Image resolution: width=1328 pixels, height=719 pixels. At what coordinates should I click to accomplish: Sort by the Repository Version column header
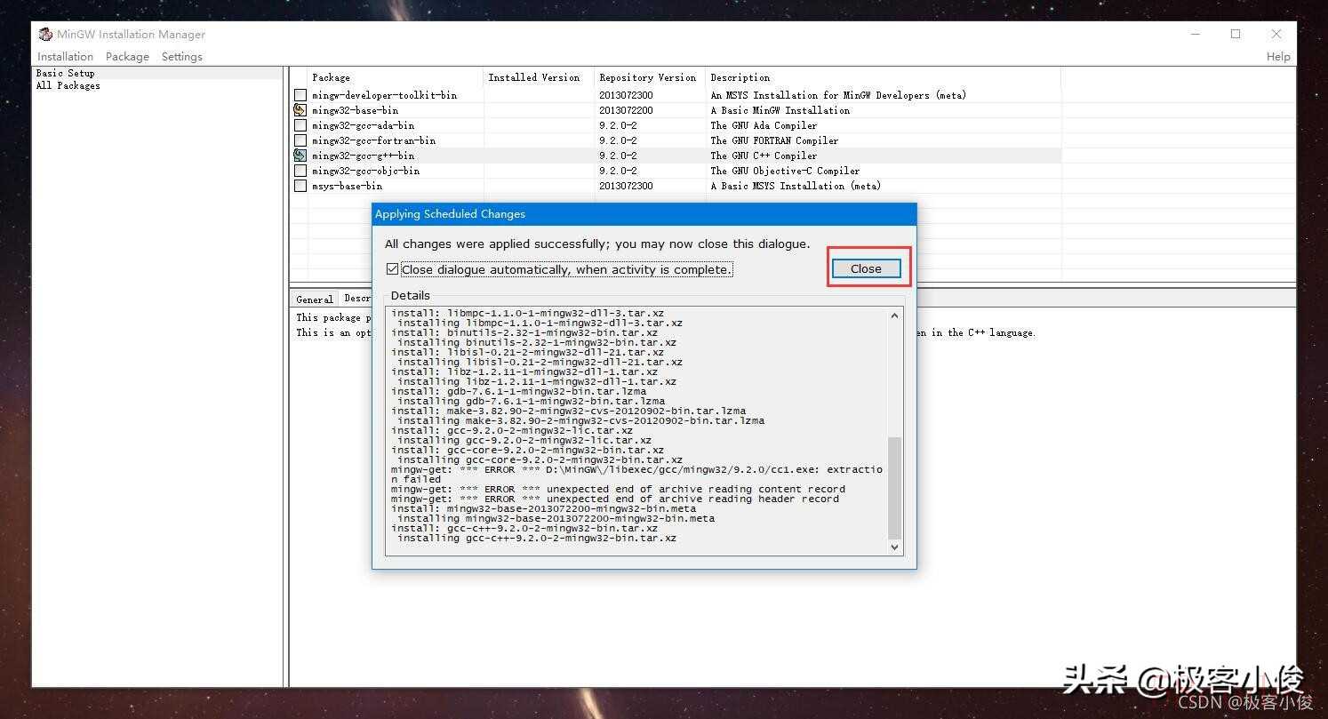[648, 77]
